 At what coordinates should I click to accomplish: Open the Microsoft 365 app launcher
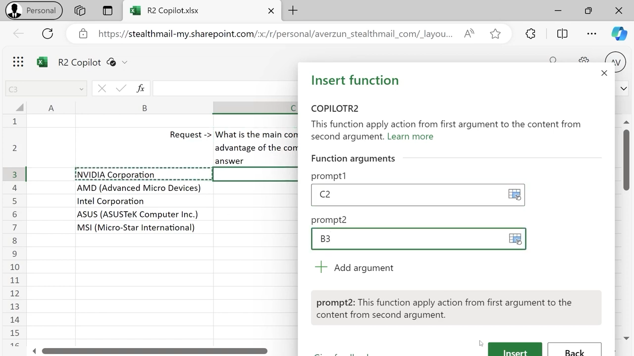point(18,62)
